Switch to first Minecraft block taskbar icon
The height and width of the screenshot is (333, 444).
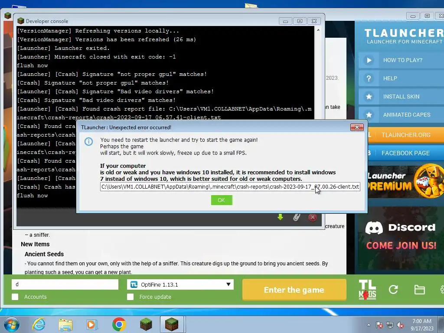(x=146, y=324)
